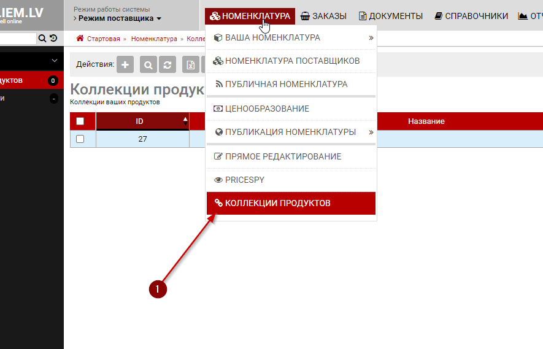Click the Excel export action button
This screenshot has width=543, height=349.
click(x=191, y=64)
